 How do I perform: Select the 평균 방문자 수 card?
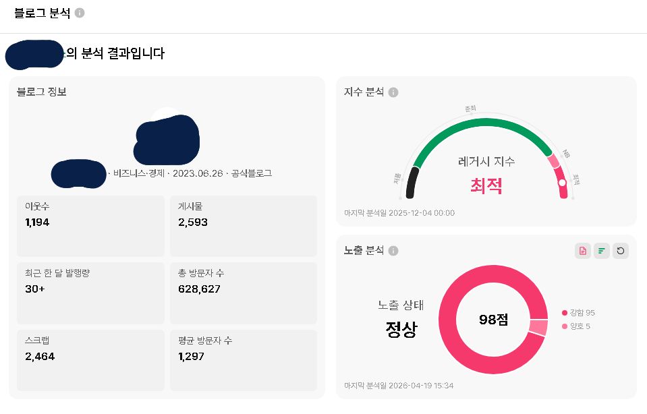pyautogui.click(x=243, y=359)
